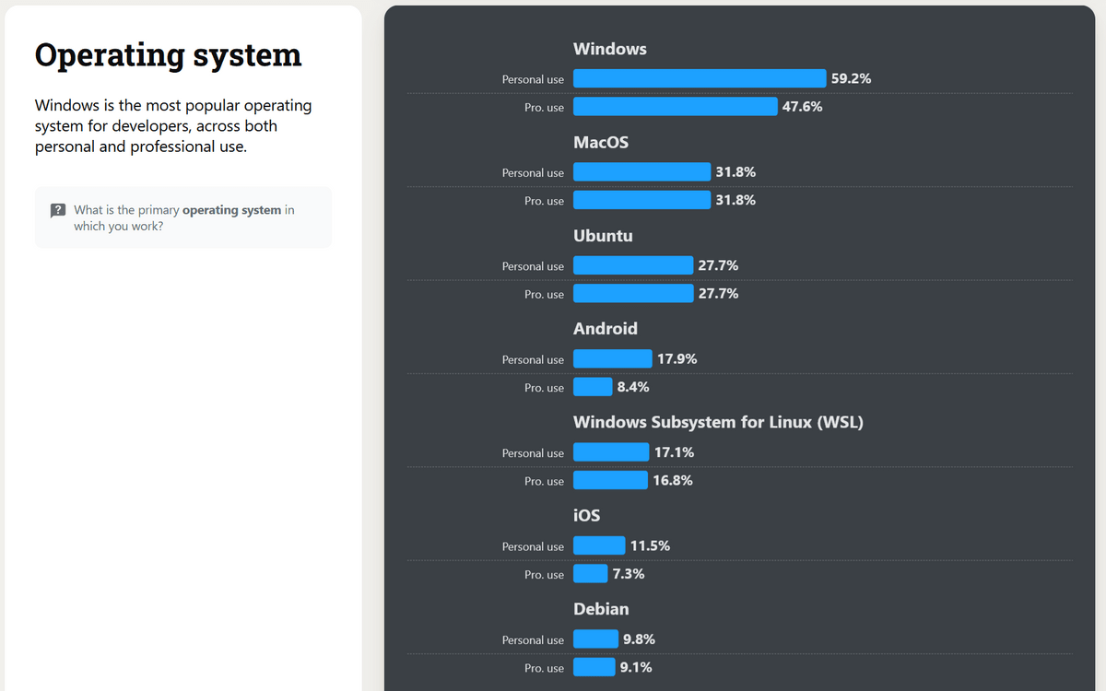Click the Windows category title in chart

(609, 49)
